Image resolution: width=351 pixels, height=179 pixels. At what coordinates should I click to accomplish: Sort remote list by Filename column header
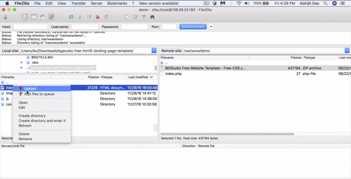167,58
